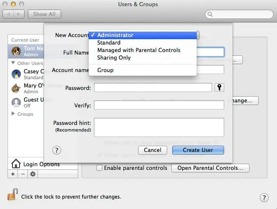The image size is (277, 209).
Task: Click the Create User button
Action: 198,150
